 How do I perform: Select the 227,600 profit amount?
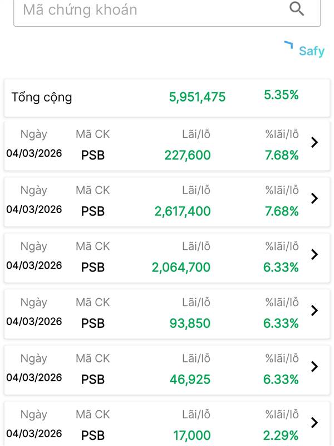[188, 156]
